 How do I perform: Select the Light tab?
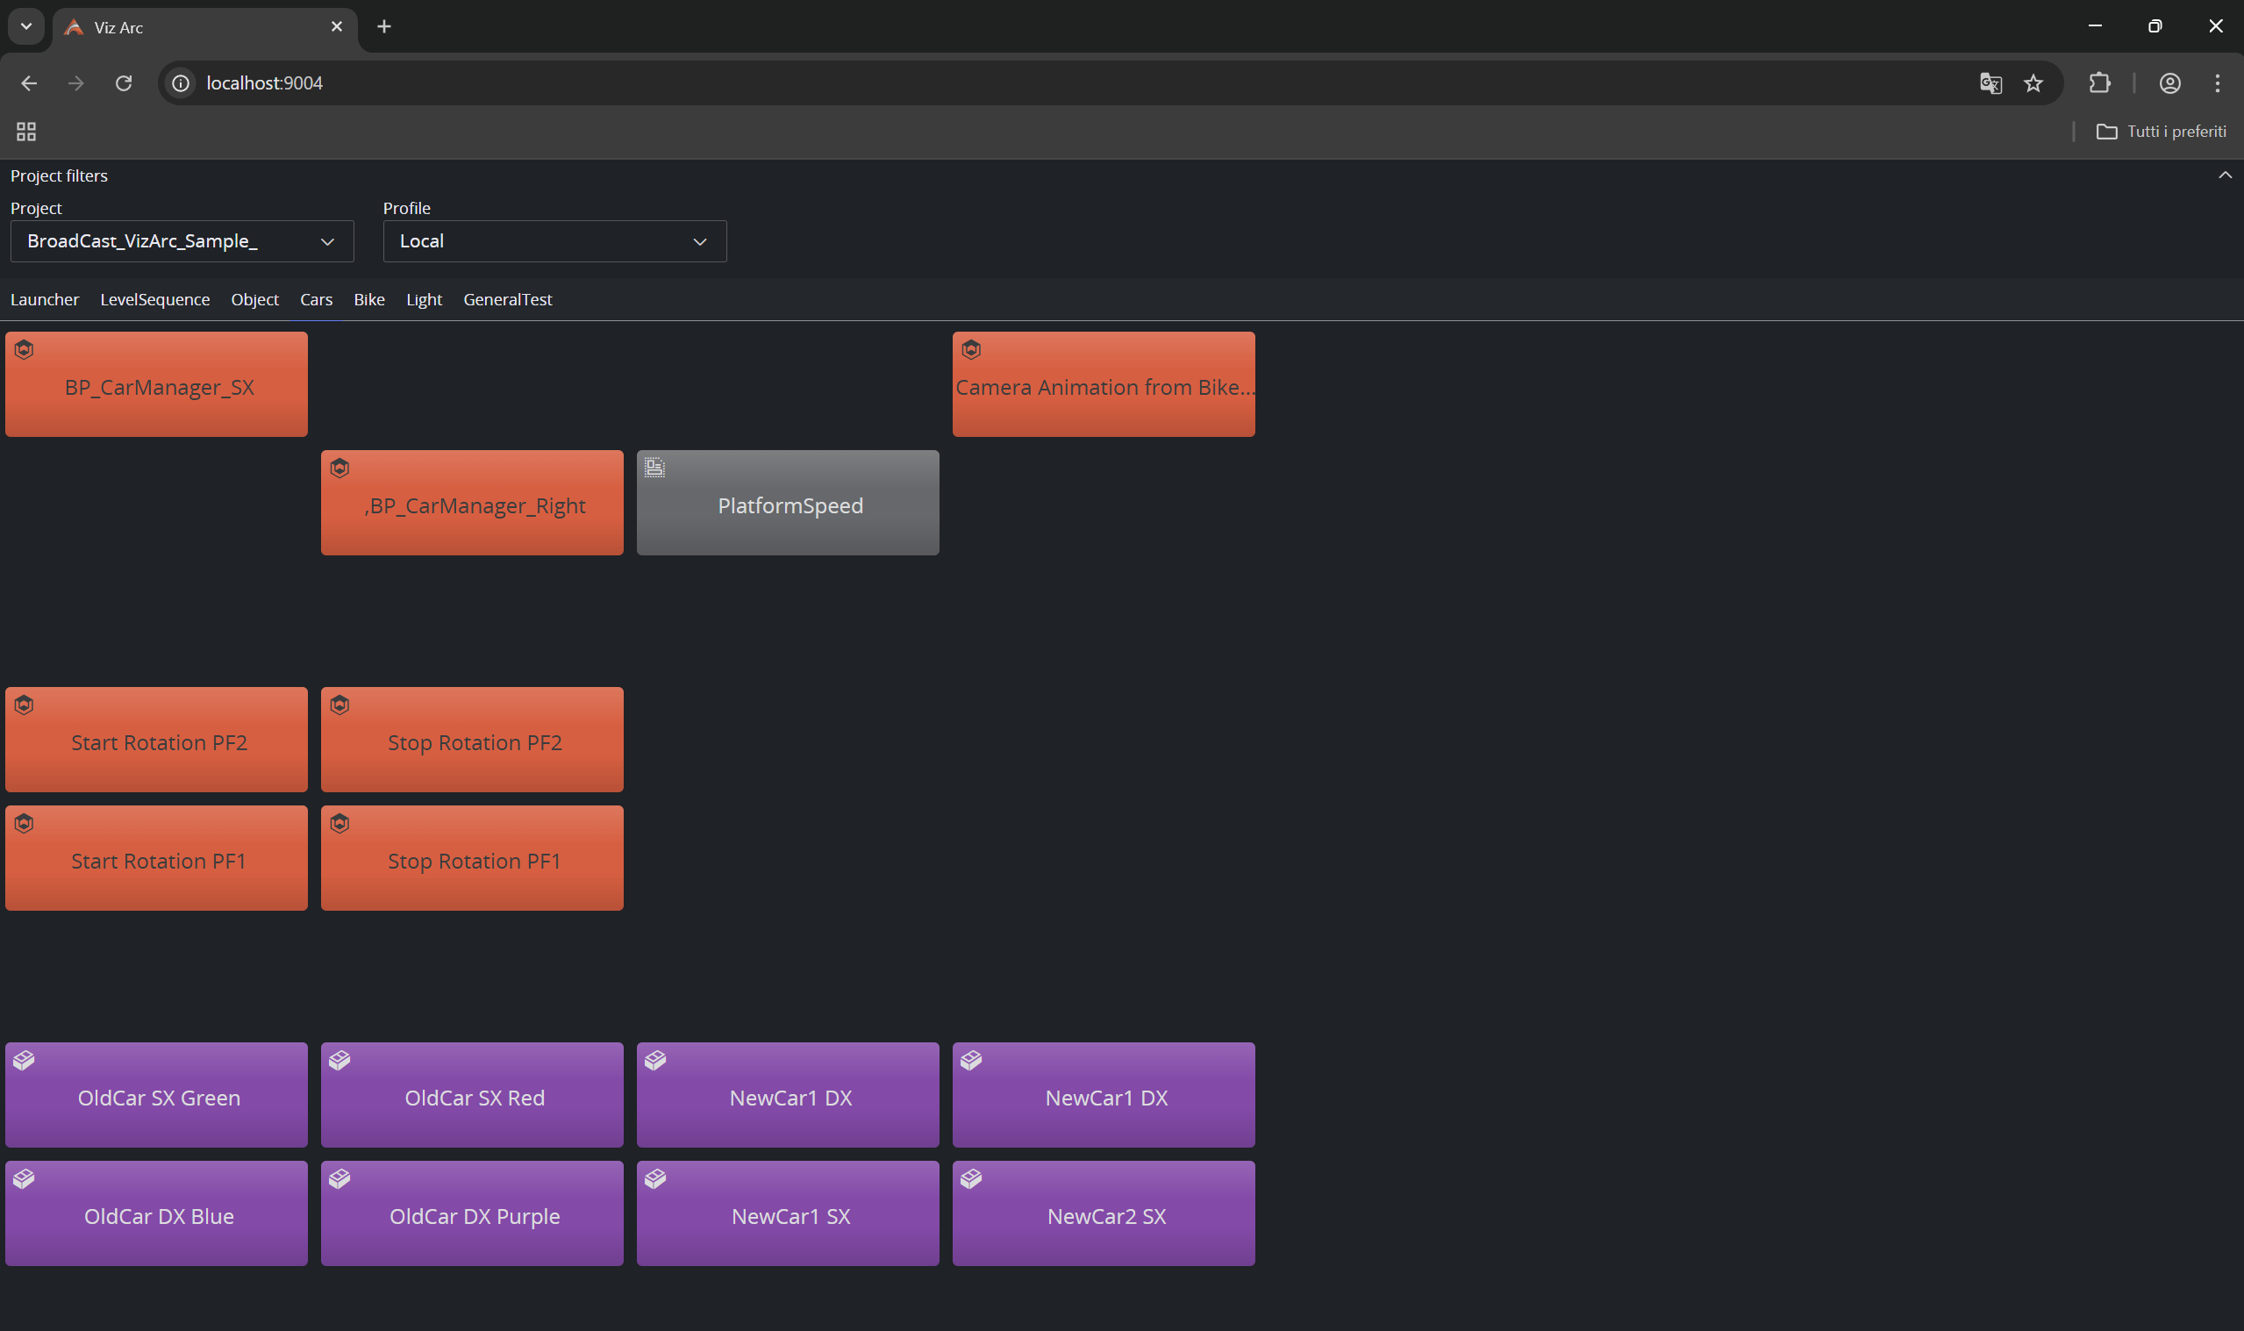tap(423, 299)
